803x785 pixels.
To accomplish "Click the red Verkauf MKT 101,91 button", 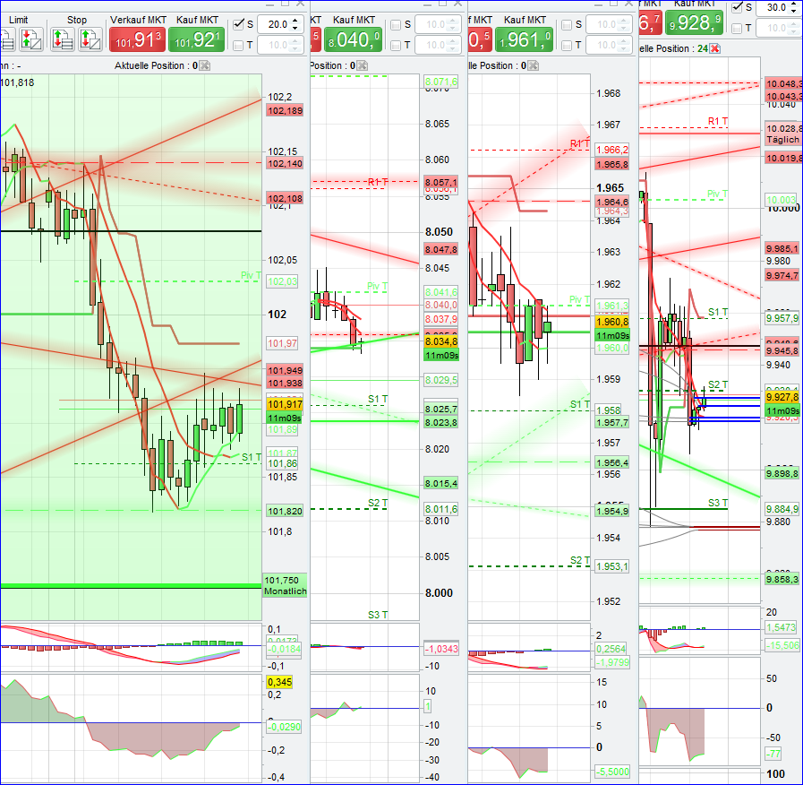I will point(136,39).
